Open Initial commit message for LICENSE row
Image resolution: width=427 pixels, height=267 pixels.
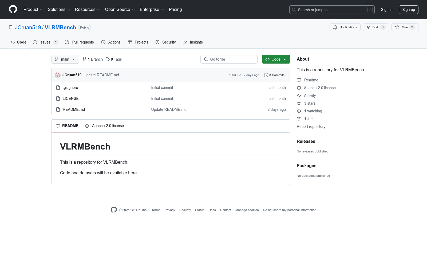(162, 99)
